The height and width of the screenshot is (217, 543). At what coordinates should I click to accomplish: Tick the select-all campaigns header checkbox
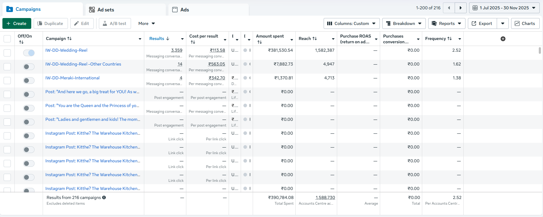coord(7,39)
